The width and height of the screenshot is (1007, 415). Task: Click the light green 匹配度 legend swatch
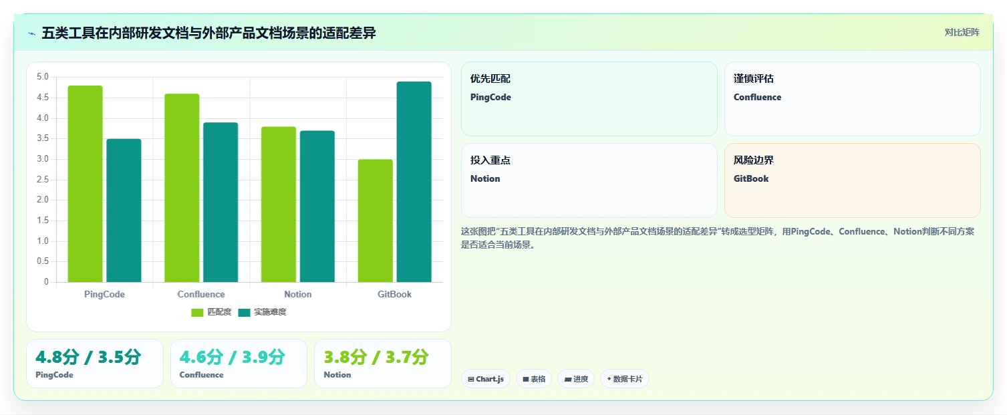click(x=197, y=313)
